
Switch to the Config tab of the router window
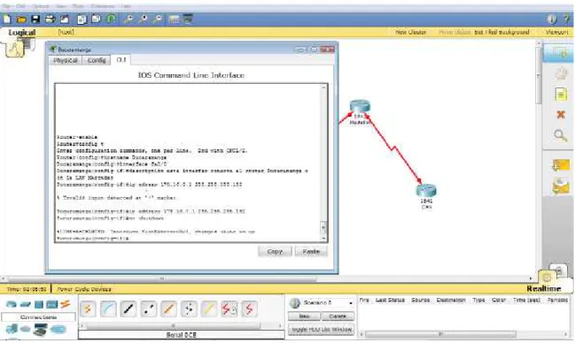pos(97,60)
